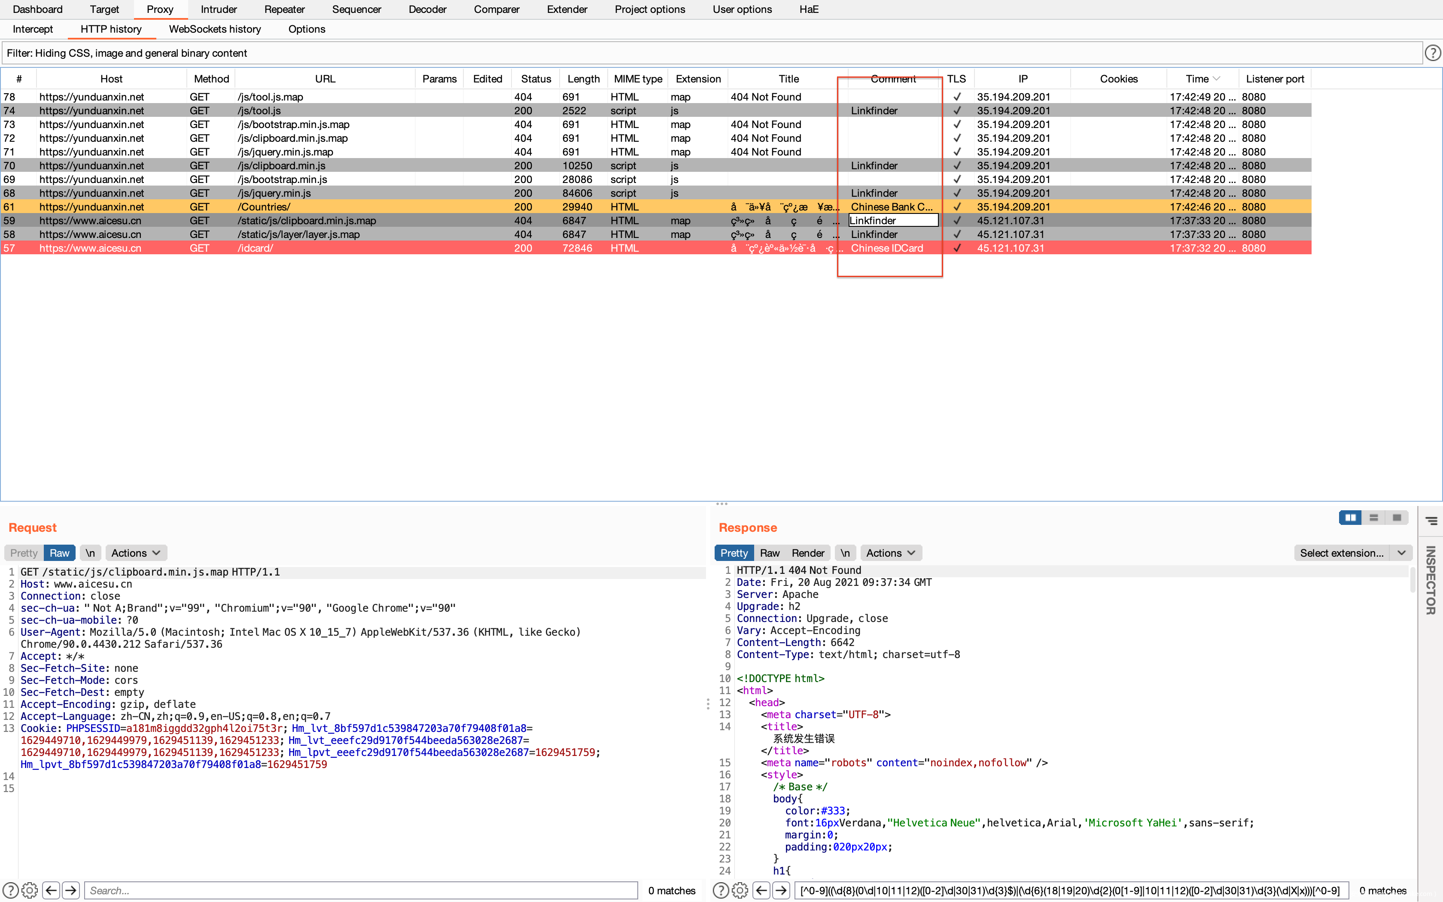
Task: Click the filter help question mark icon
Action: [x=1432, y=53]
